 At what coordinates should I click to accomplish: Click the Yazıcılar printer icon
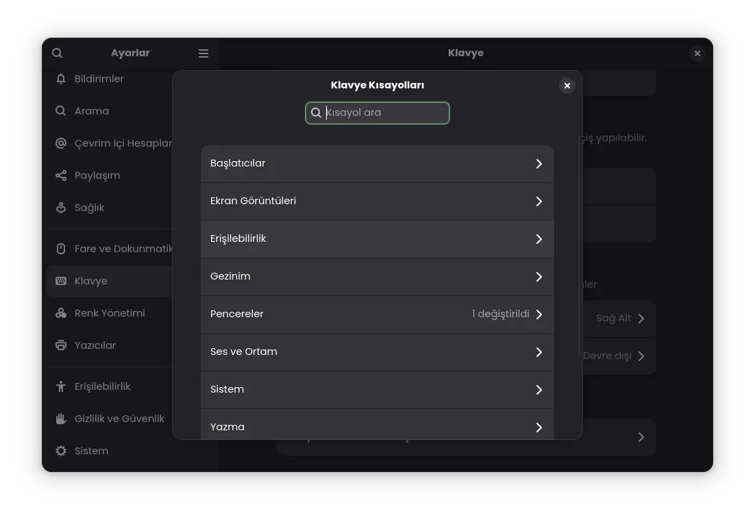(x=61, y=345)
